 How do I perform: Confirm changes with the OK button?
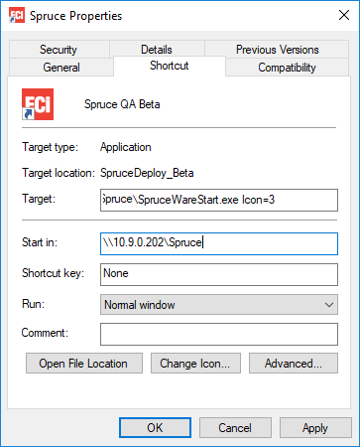coord(155,428)
